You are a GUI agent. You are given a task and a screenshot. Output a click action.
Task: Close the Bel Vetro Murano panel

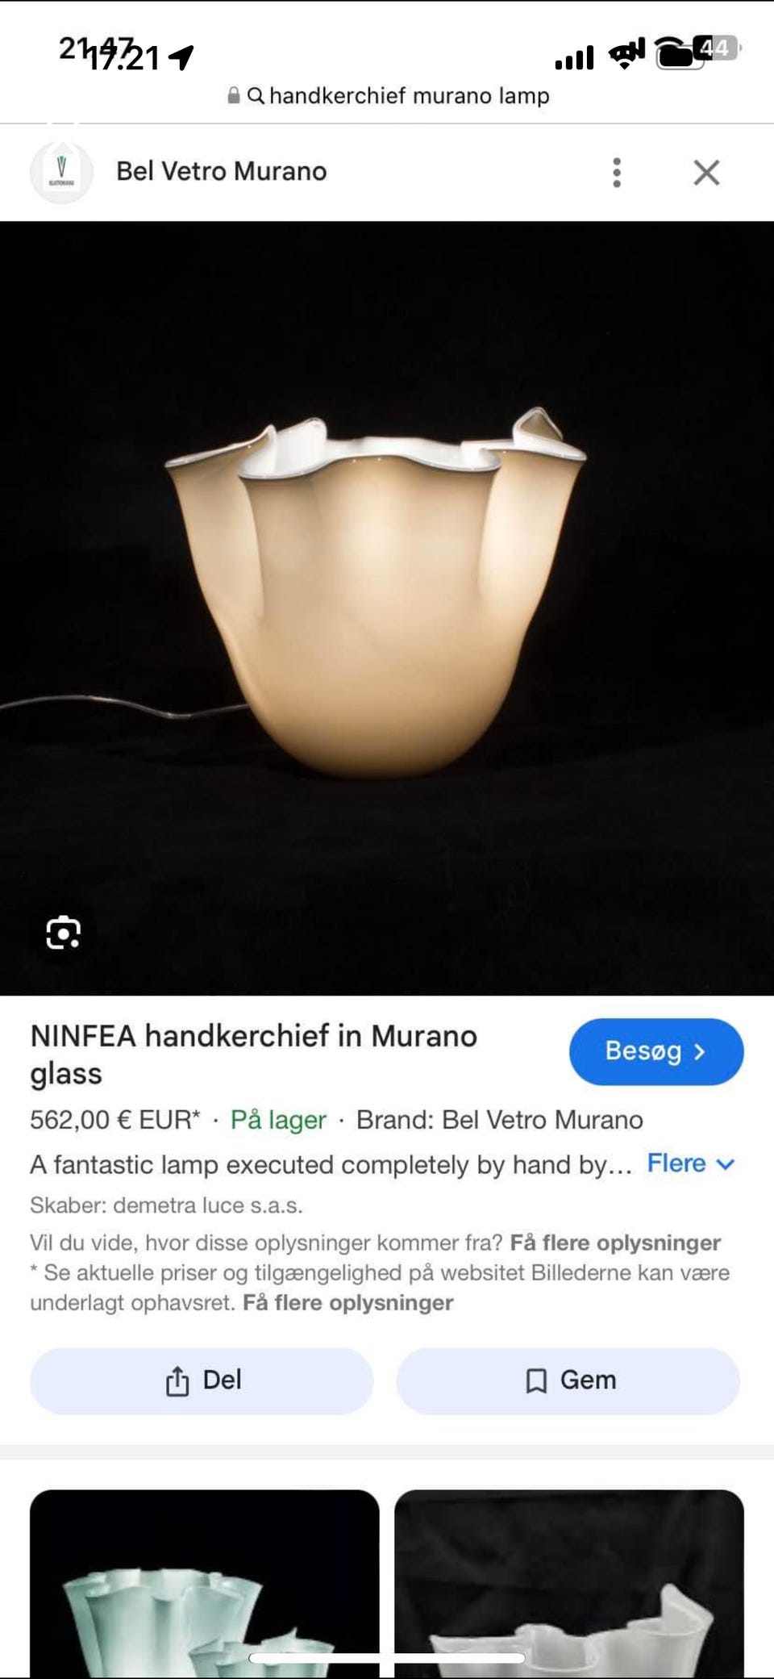[706, 173]
